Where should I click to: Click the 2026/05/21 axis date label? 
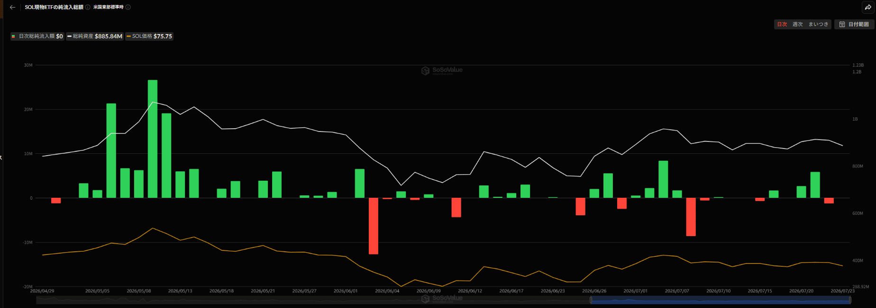click(x=263, y=291)
